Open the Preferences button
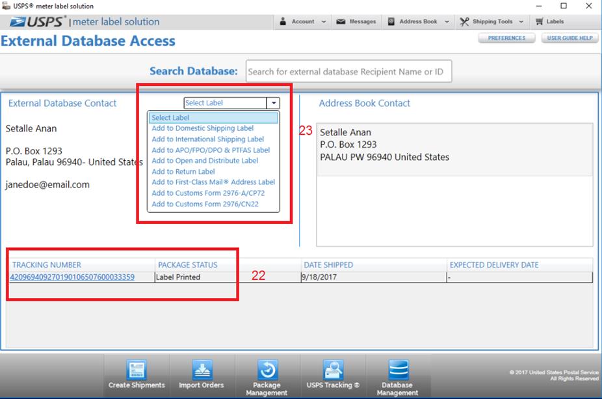This screenshot has height=399, width=602. point(506,38)
